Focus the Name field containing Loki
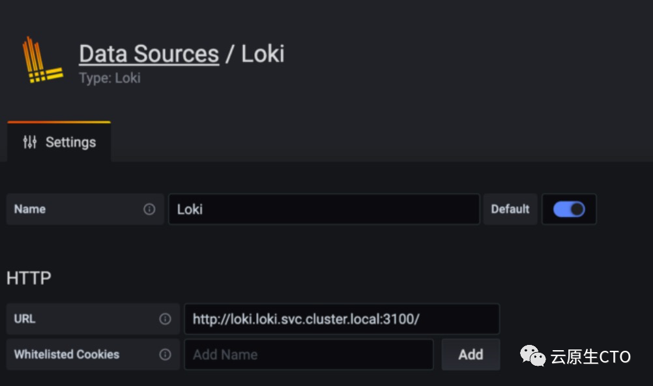Screen dimensions: 653x386 click(x=324, y=209)
